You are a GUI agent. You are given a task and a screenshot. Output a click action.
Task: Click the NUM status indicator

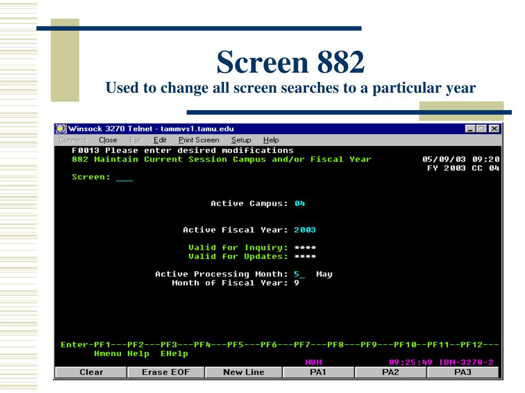[314, 362]
